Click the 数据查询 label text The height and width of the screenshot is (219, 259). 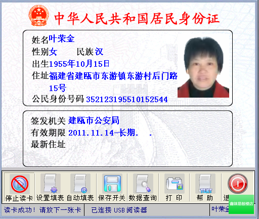[x=143, y=198]
